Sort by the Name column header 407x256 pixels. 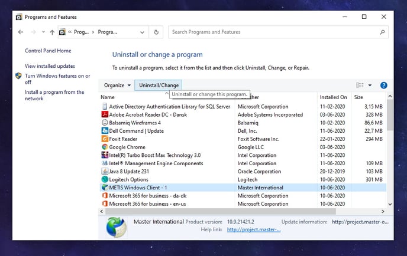[108, 97]
